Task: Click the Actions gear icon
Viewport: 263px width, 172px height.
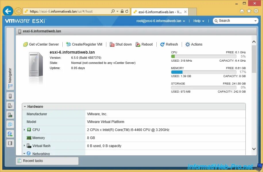Action: point(187,44)
